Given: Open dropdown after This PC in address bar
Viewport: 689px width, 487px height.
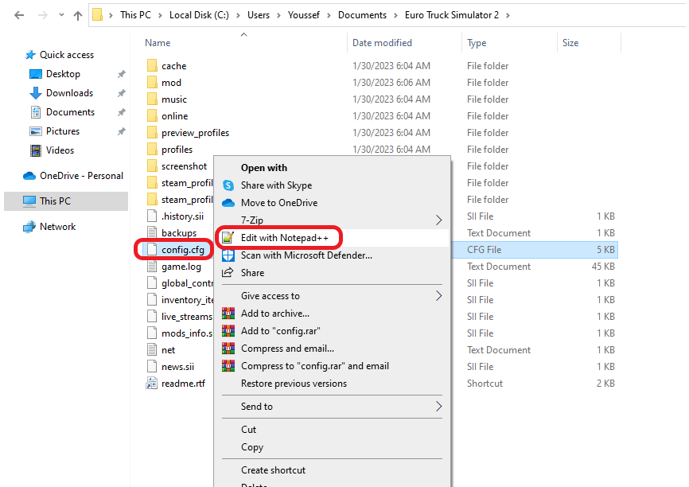Looking at the screenshot, I should tap(160, 15).
